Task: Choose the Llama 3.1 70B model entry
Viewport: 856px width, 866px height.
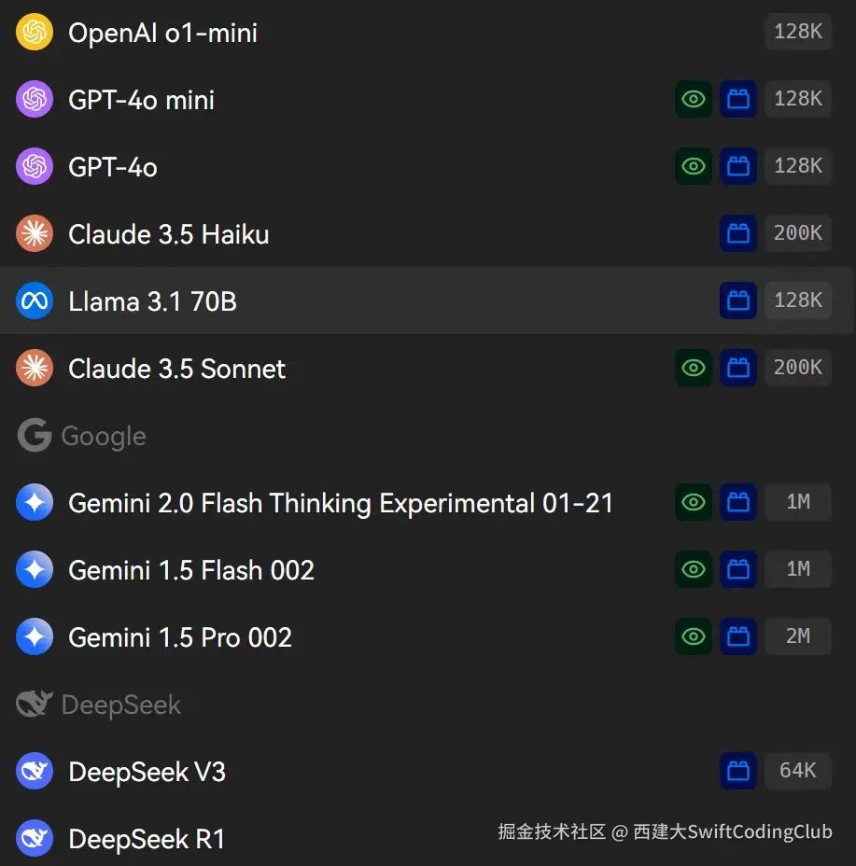Action: (x=152, y=301)
